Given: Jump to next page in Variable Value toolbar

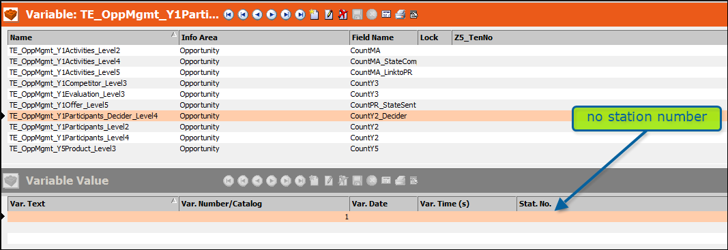Looking at the screenshot, I should pyautogui.click(x=285, y=181).
